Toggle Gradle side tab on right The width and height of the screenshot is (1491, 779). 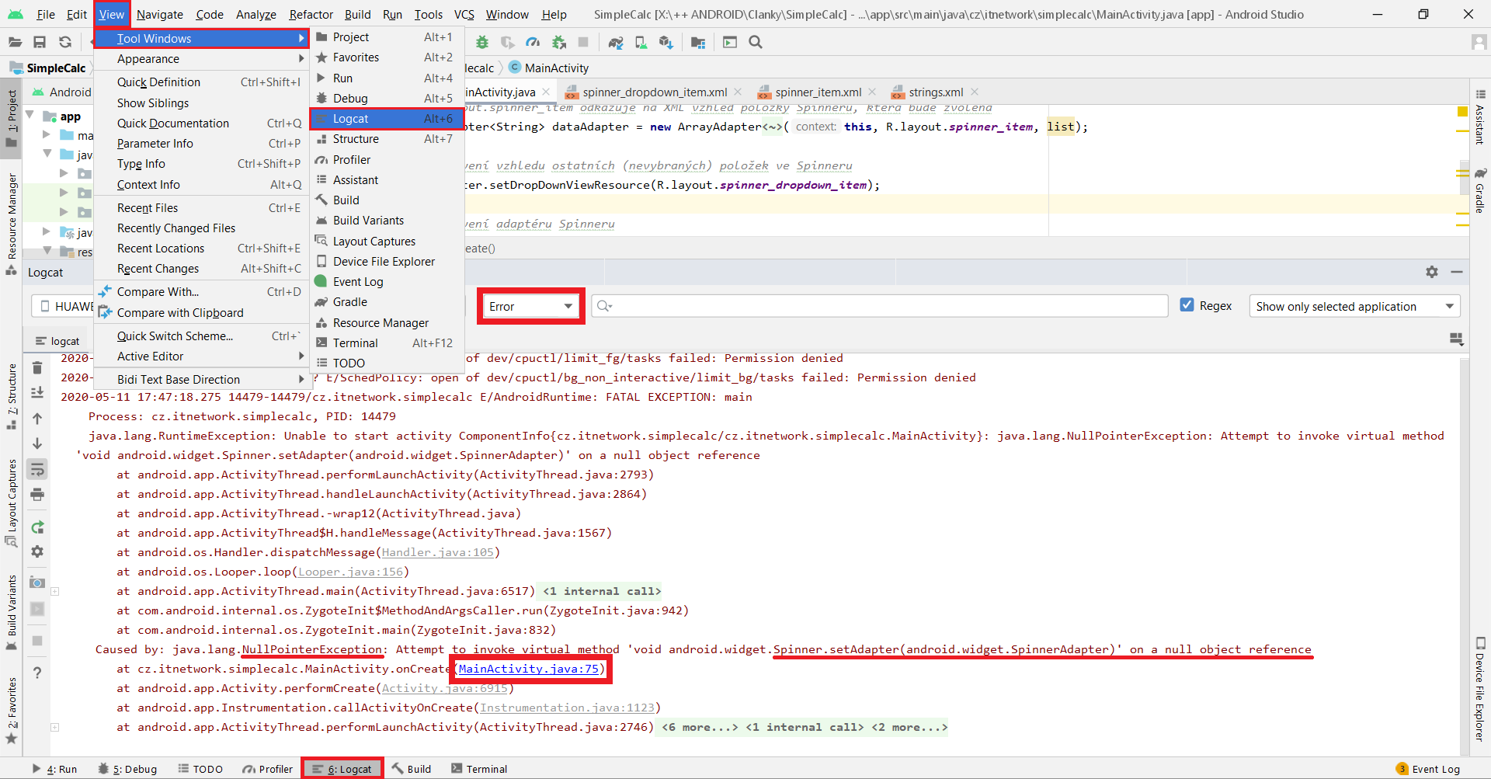pos(1480,190)
